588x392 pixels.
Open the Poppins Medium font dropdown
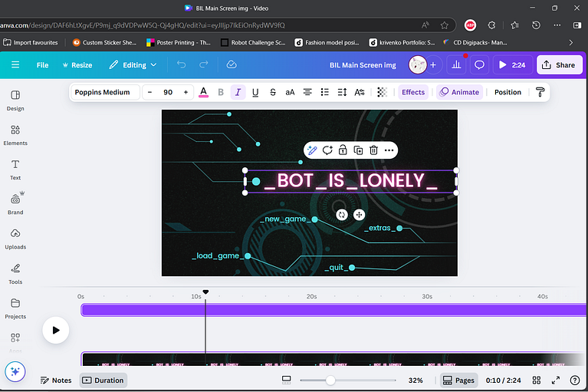point(103,92)
